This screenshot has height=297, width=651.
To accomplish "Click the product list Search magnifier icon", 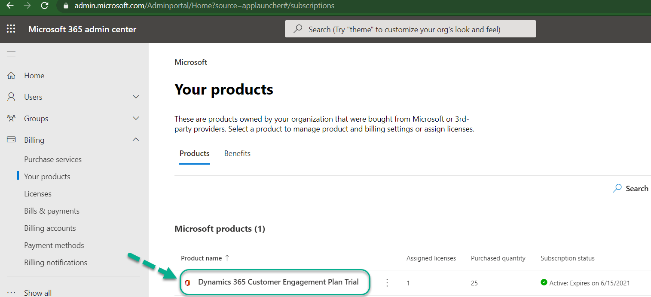I will [x=617, y=188].
